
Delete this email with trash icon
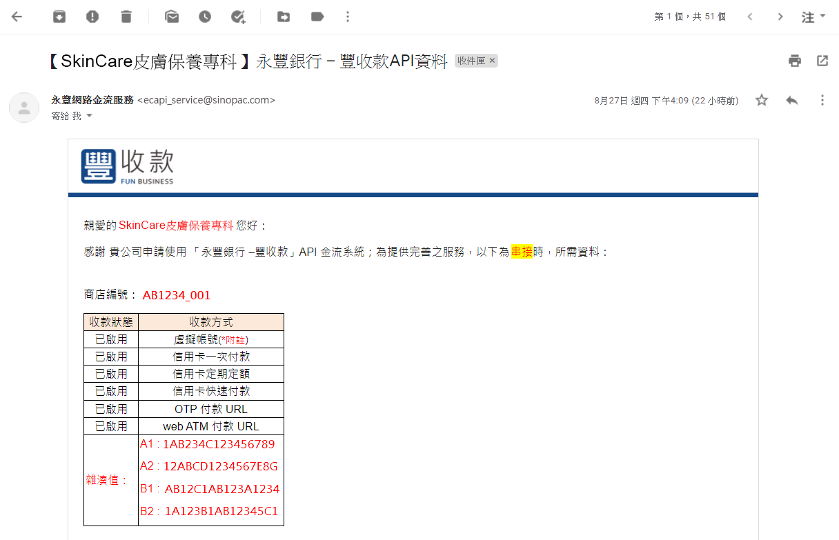126,17
